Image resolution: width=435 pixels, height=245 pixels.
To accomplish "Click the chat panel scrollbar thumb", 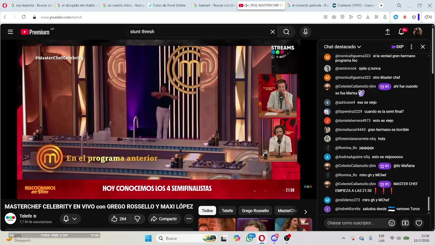I will [x=429, y=203].
